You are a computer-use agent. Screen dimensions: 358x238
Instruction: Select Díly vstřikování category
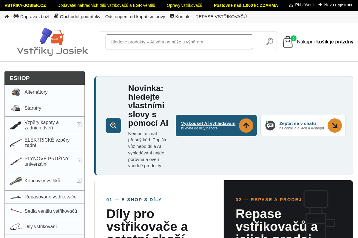pos(45,227)
